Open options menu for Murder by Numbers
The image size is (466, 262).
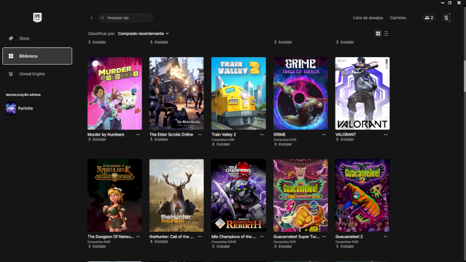coord(138,134)
